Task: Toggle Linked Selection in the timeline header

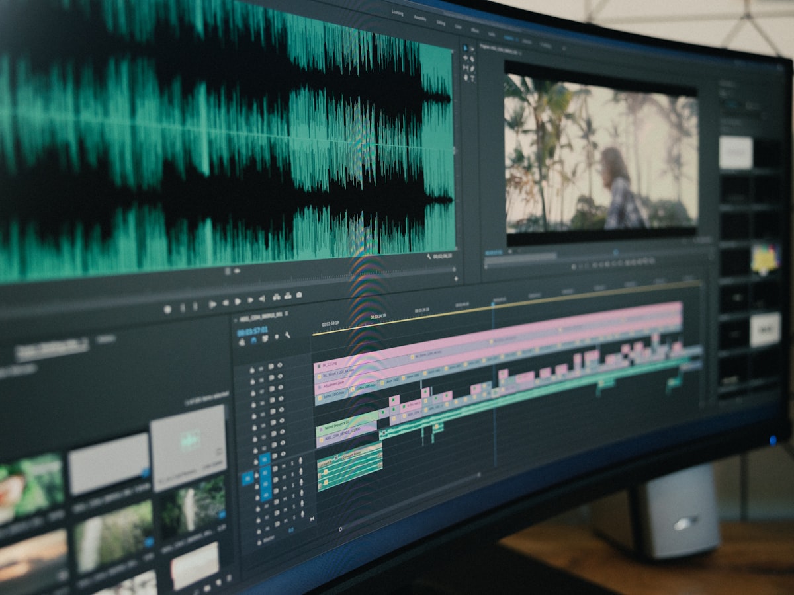Action: [265, 338]
